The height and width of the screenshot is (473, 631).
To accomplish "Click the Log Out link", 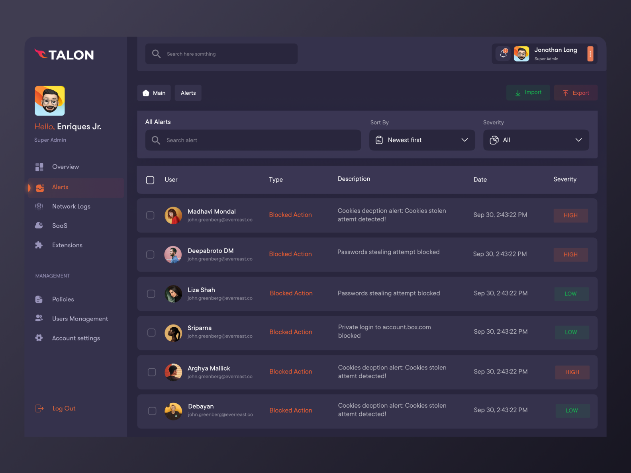I will click(x=64, y=408).
